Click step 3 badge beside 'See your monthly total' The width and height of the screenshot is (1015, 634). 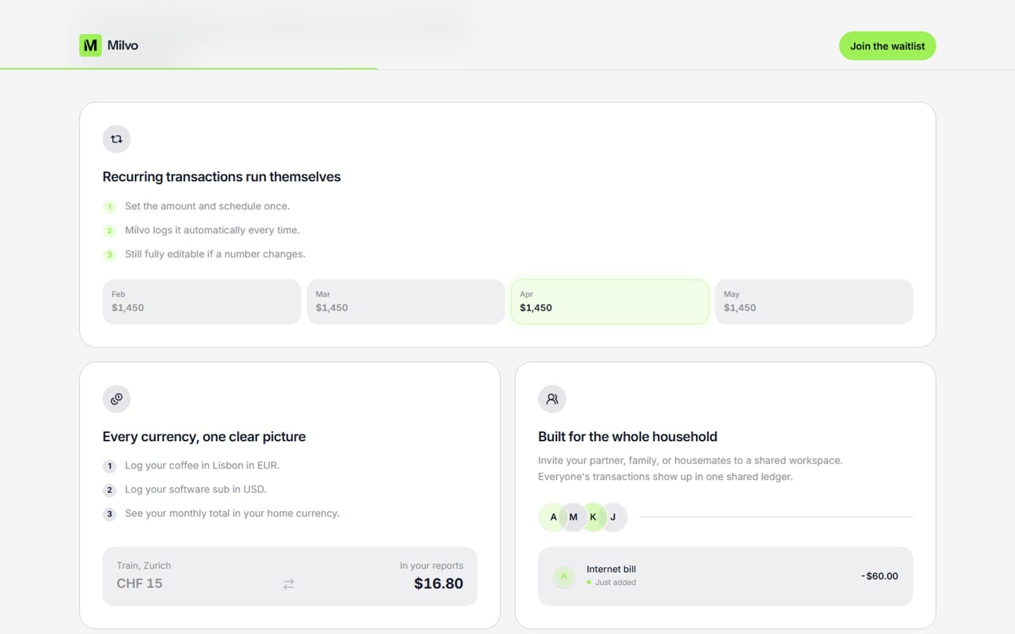[x=110, y=514]
